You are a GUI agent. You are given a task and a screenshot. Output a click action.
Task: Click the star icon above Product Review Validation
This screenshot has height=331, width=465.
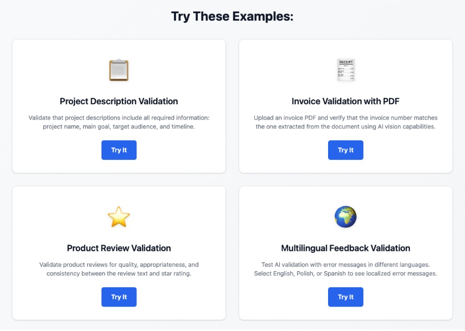pos(119,217)
